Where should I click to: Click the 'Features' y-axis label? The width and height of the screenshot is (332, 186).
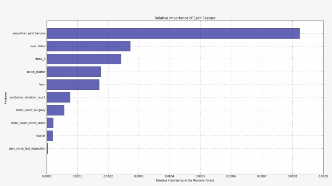tap(6, 97)
